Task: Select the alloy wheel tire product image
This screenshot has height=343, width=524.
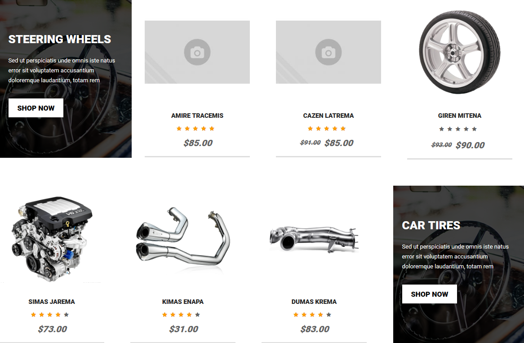Action: (459, 52)
